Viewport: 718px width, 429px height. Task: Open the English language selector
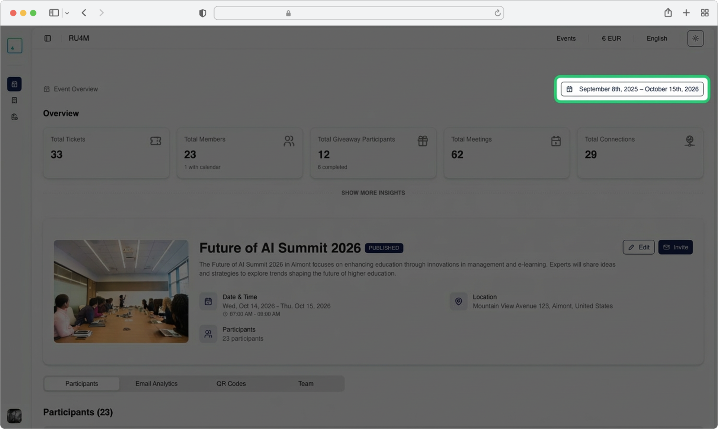[657, 39]
